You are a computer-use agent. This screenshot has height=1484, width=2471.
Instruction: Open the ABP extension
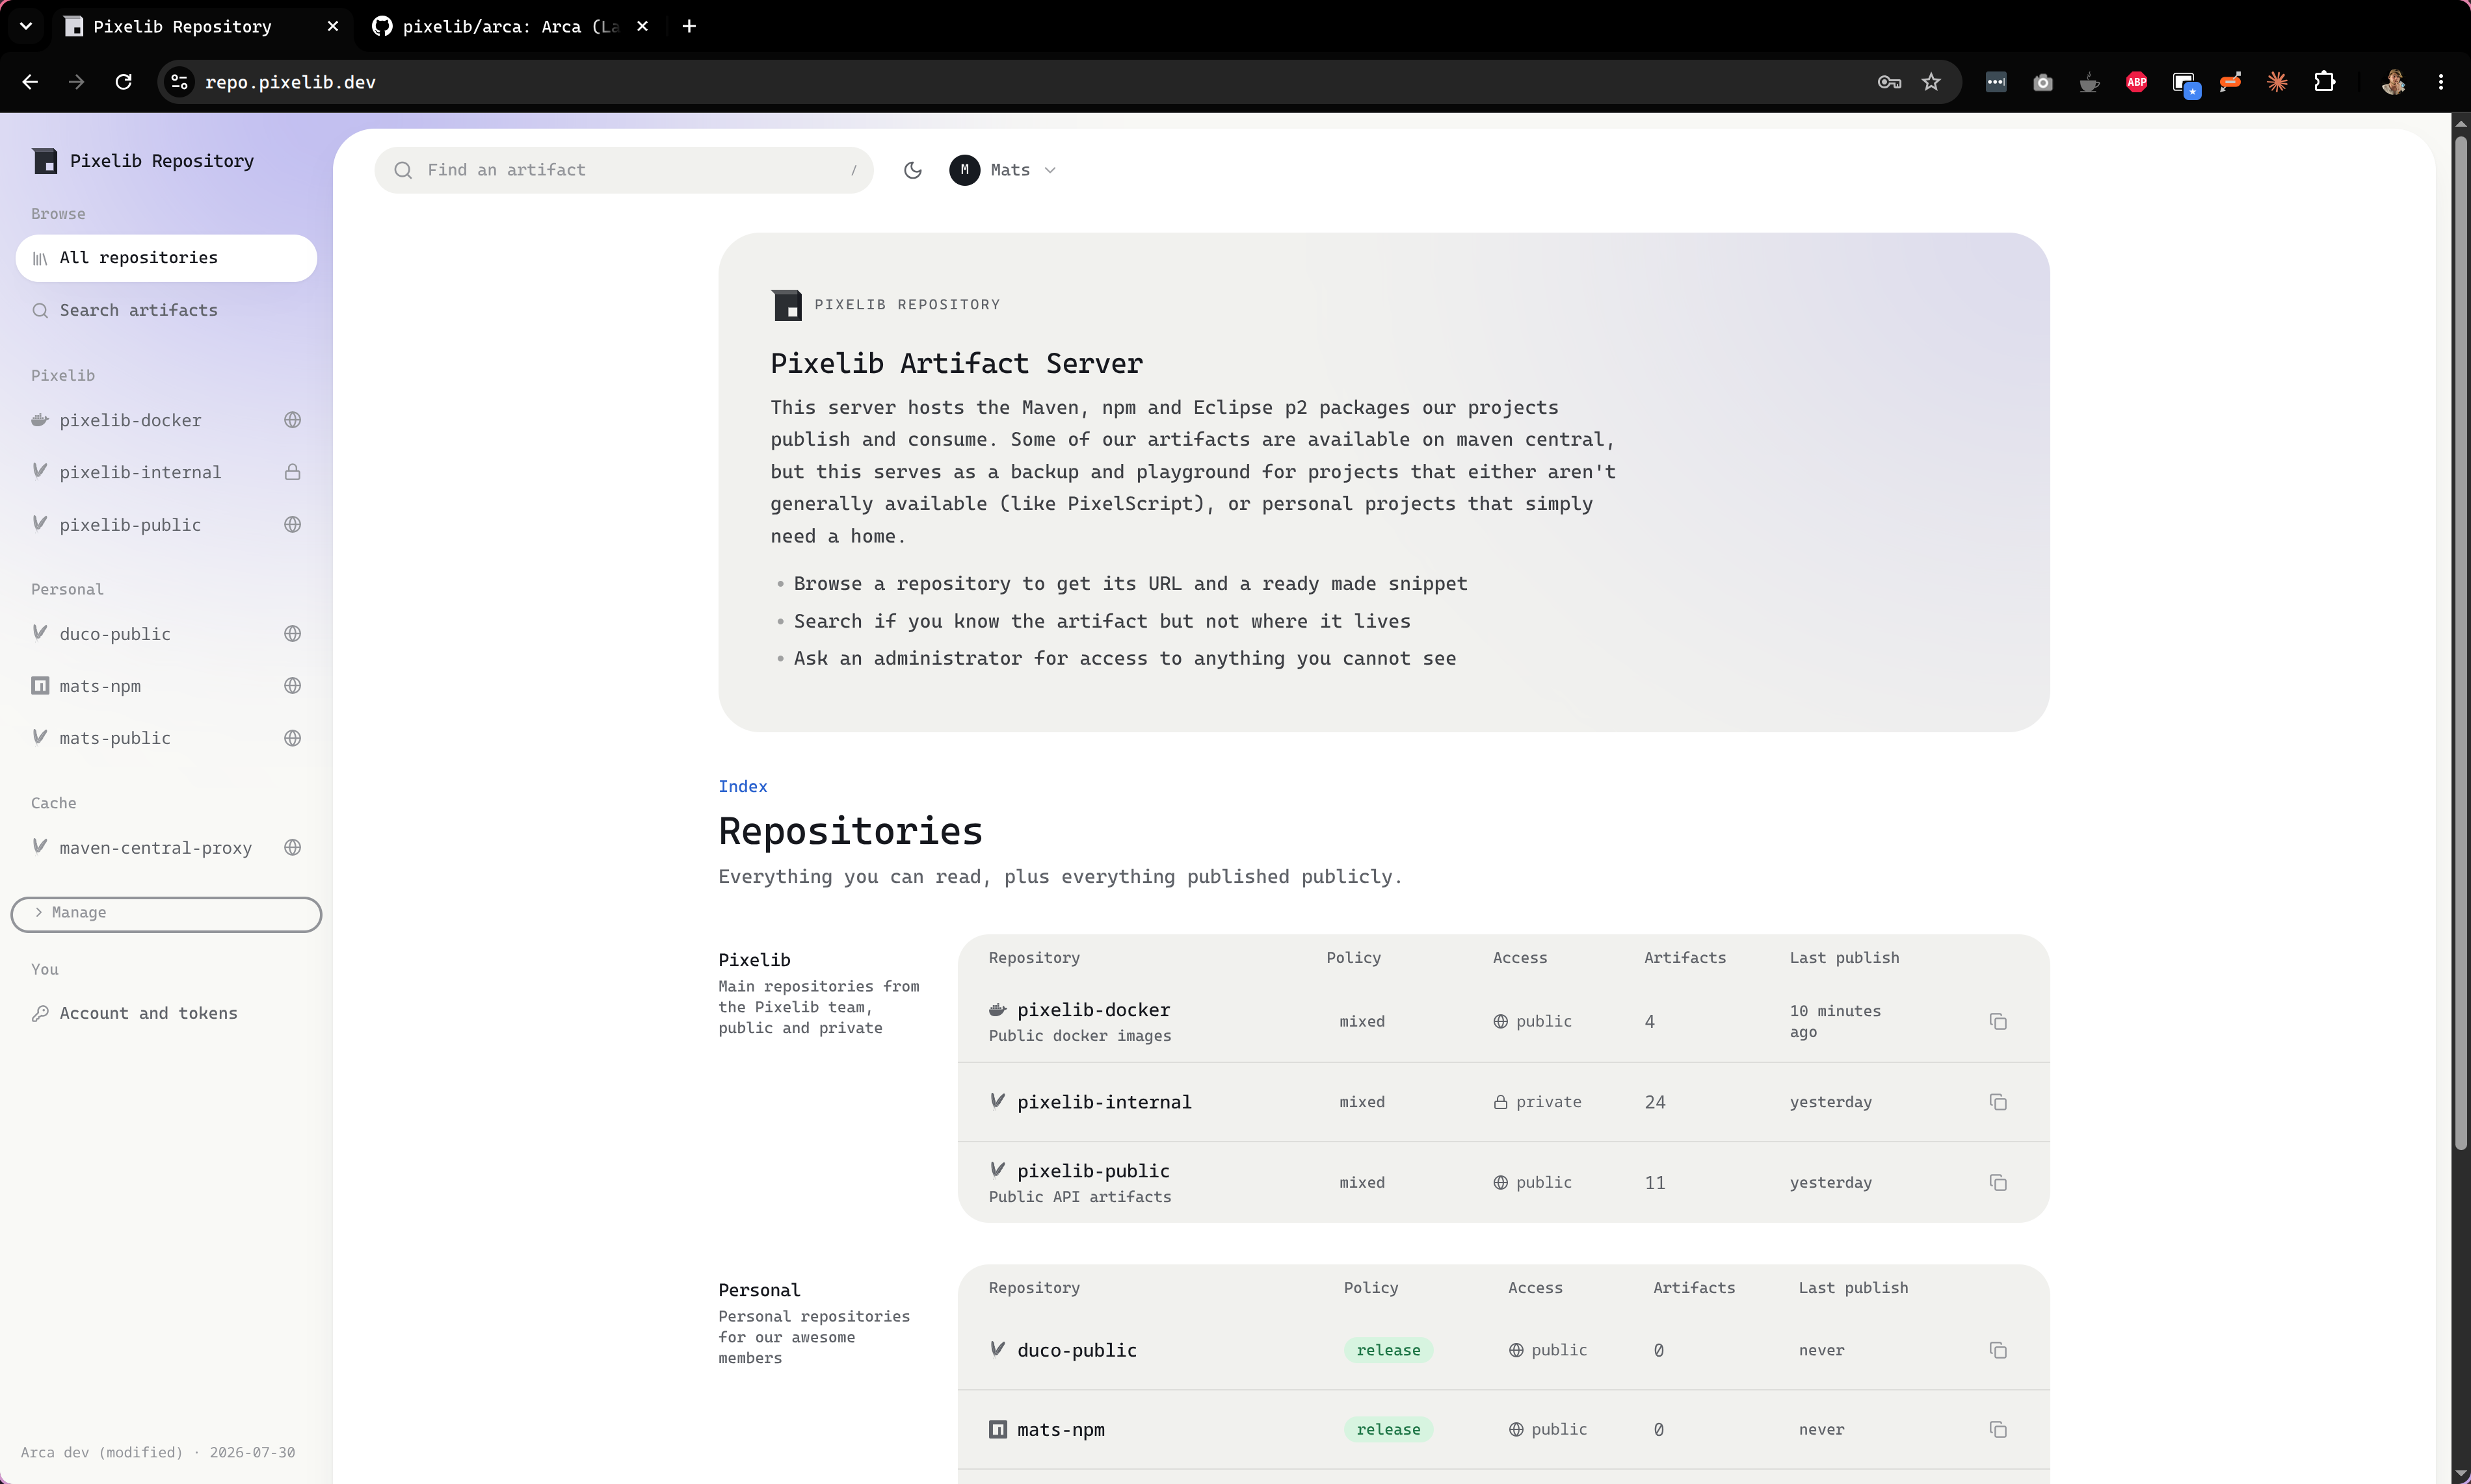(2135, 82)
